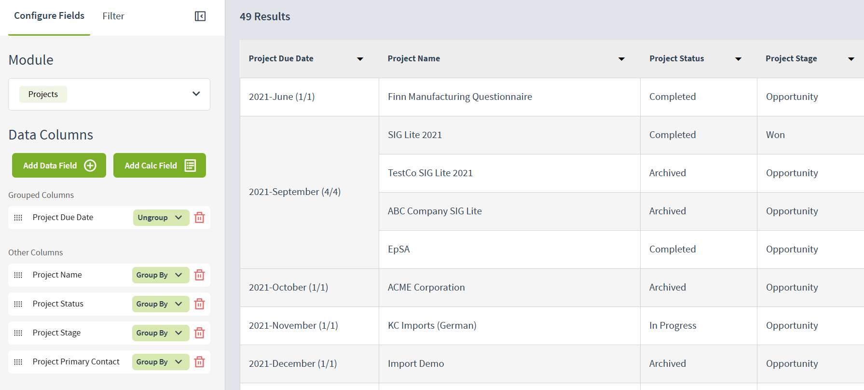The height and width of the screenshot is (390, 864).
Task: Delete the Project Status column
Action: [x=199, y=304]
